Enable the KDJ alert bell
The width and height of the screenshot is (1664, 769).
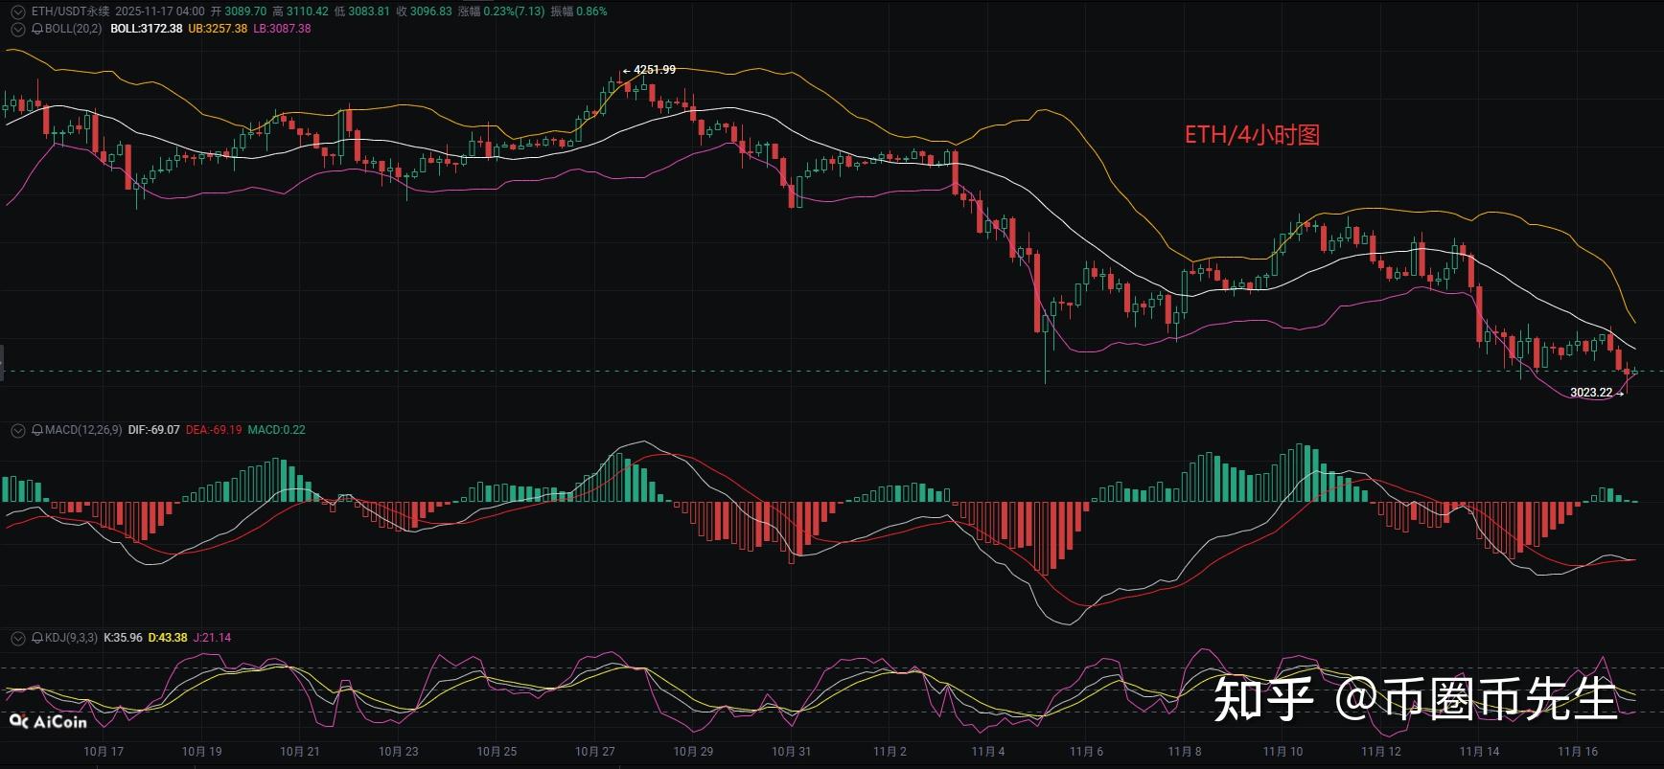tap(37, 638)
